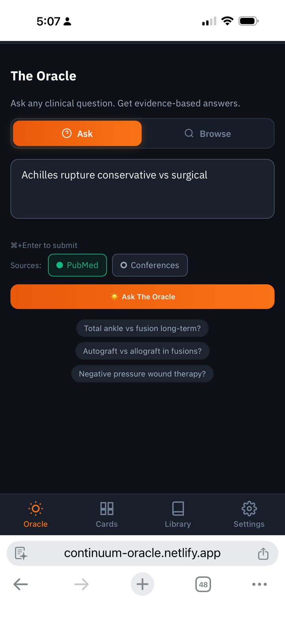This screenshot has height=621, width=285.
Task: Tap the page reader icon in address bar
Action: pyautogui.click(x=21, y=553)
